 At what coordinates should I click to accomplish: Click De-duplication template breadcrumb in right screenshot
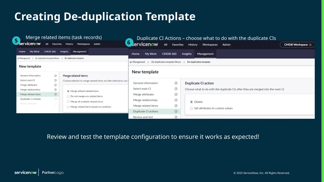tap(199, 62)
